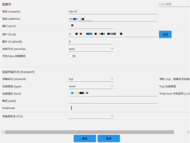This screenshot has width=190, height=143.
Task: Click the host (伪装域名) input field
Action: point(113,94)
